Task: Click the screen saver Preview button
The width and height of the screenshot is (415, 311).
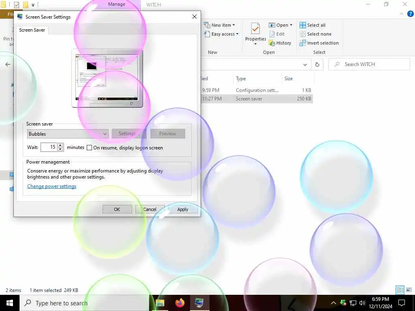Action: [x=167, y=134]
